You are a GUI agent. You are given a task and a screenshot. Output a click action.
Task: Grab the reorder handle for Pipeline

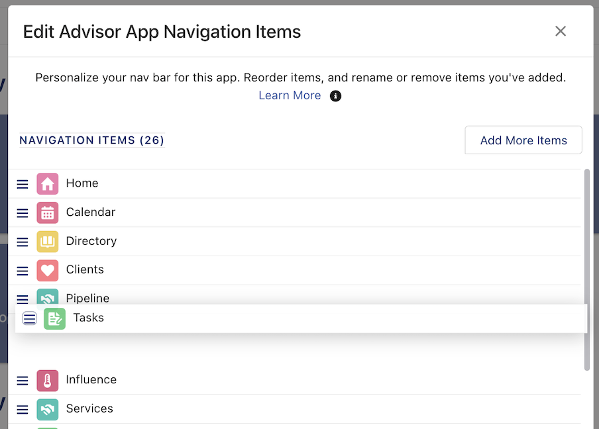[23, 299]
